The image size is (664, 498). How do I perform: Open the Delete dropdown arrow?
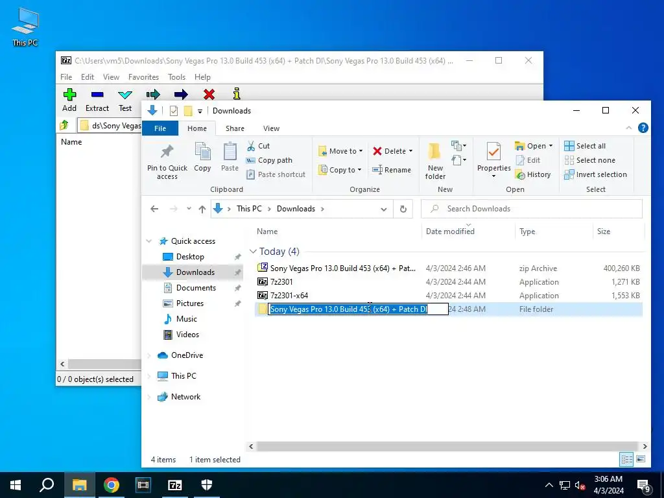[410, 151]
